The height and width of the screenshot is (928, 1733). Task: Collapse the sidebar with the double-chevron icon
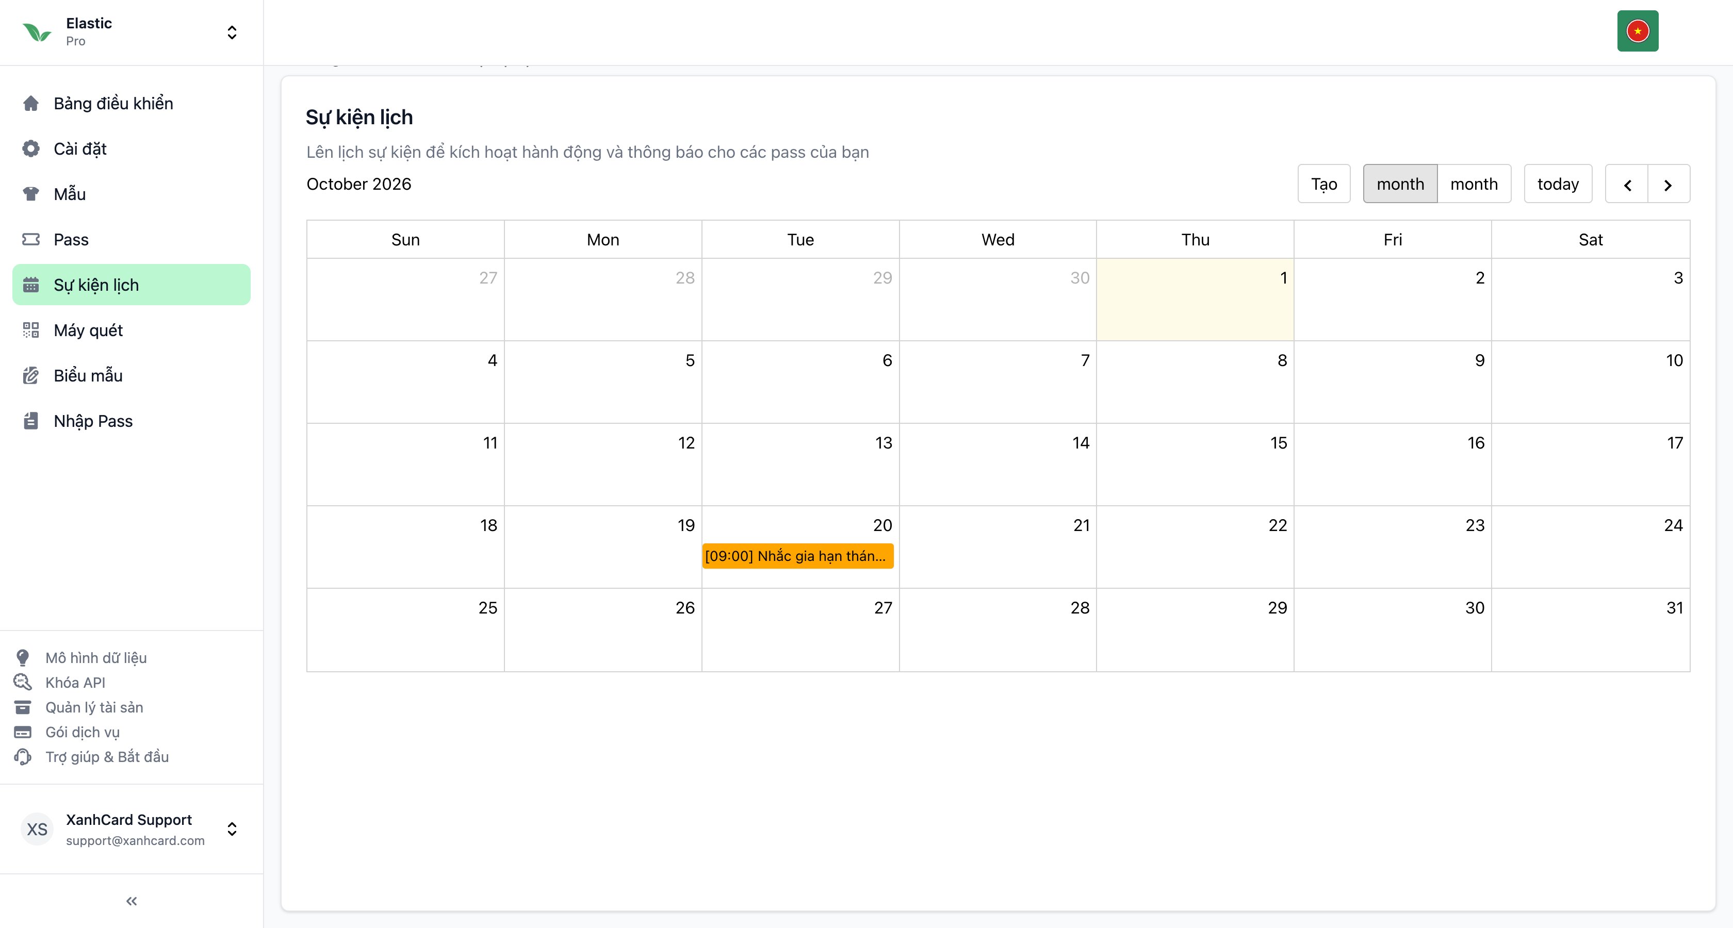(132, 901)
